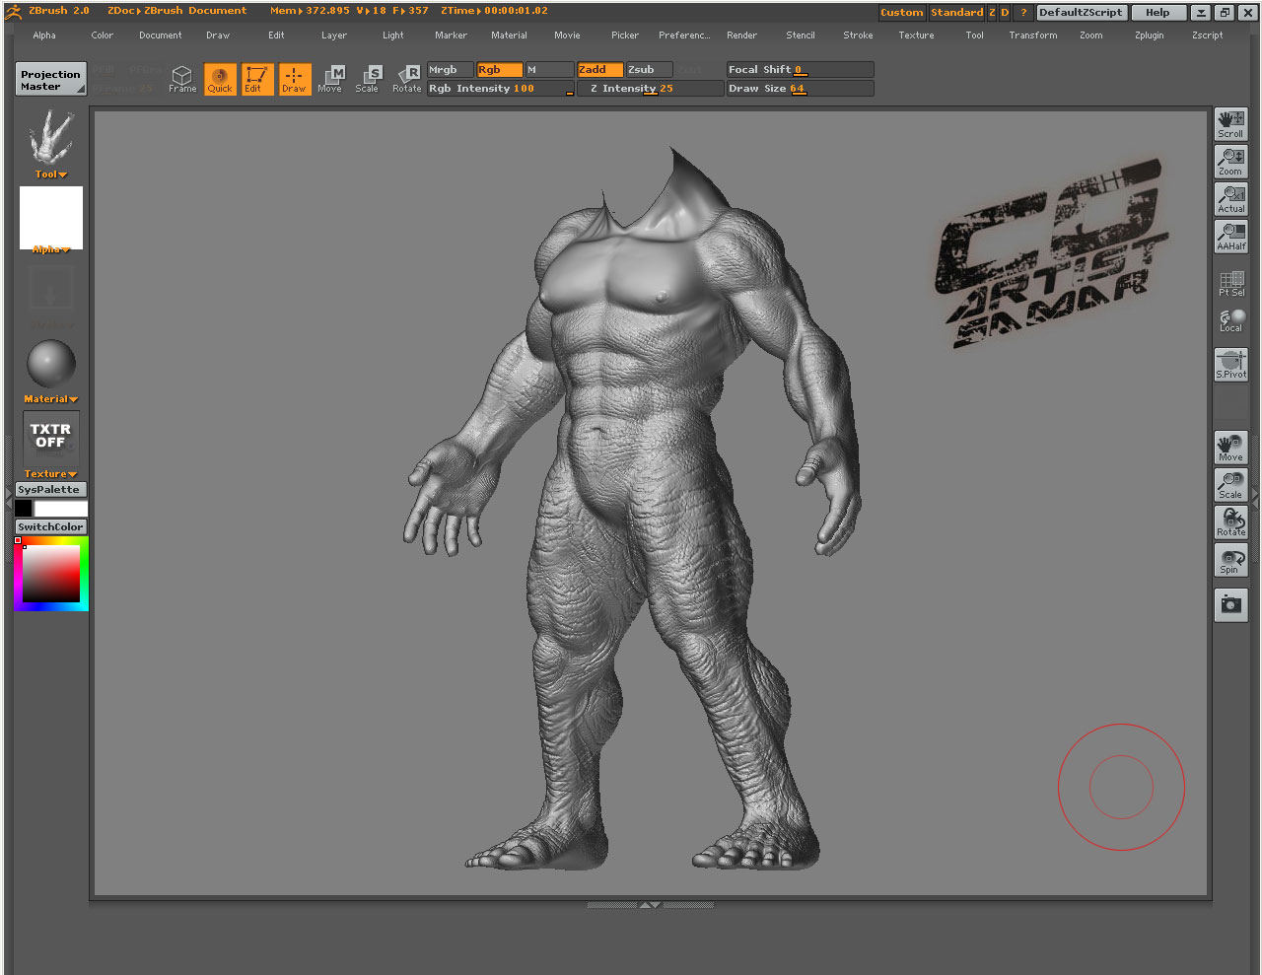Open the snapshot camera icon on the right
1262x975 pixels.
[x=1230, y=605]
